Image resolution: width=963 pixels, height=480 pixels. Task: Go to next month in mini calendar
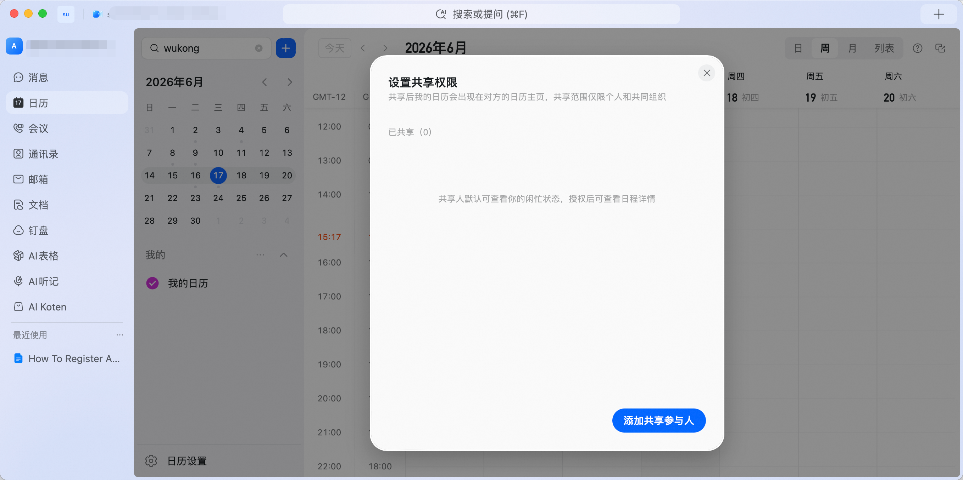[290, 82]
